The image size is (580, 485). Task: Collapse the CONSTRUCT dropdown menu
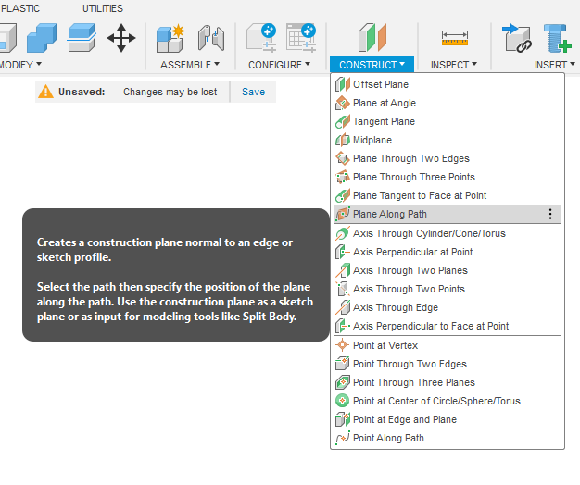(x=372, y=65)
